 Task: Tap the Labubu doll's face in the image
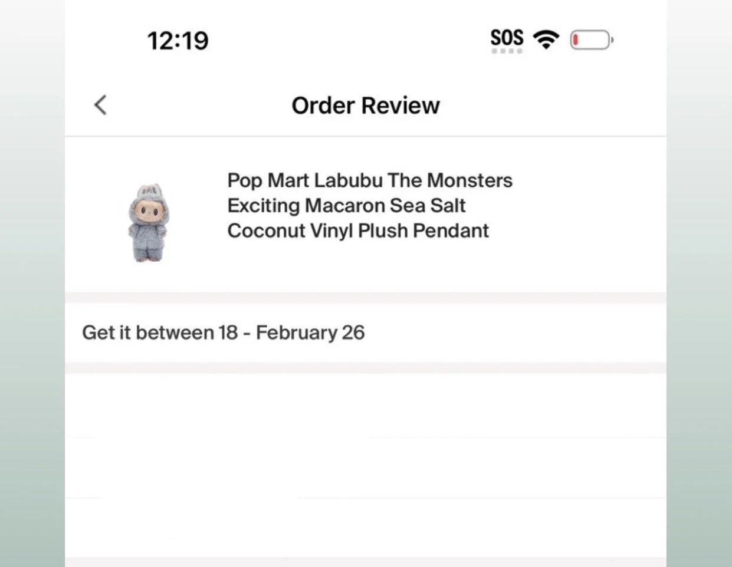pyautogui.click(x=147, y=208)
